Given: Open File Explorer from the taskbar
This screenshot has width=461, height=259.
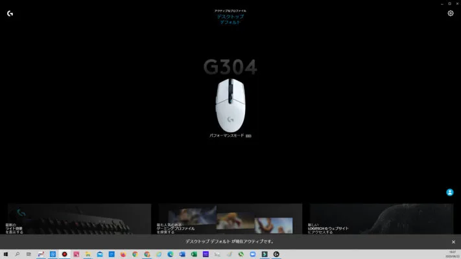Looking at the screenshot, I should [x=88, y=254].
